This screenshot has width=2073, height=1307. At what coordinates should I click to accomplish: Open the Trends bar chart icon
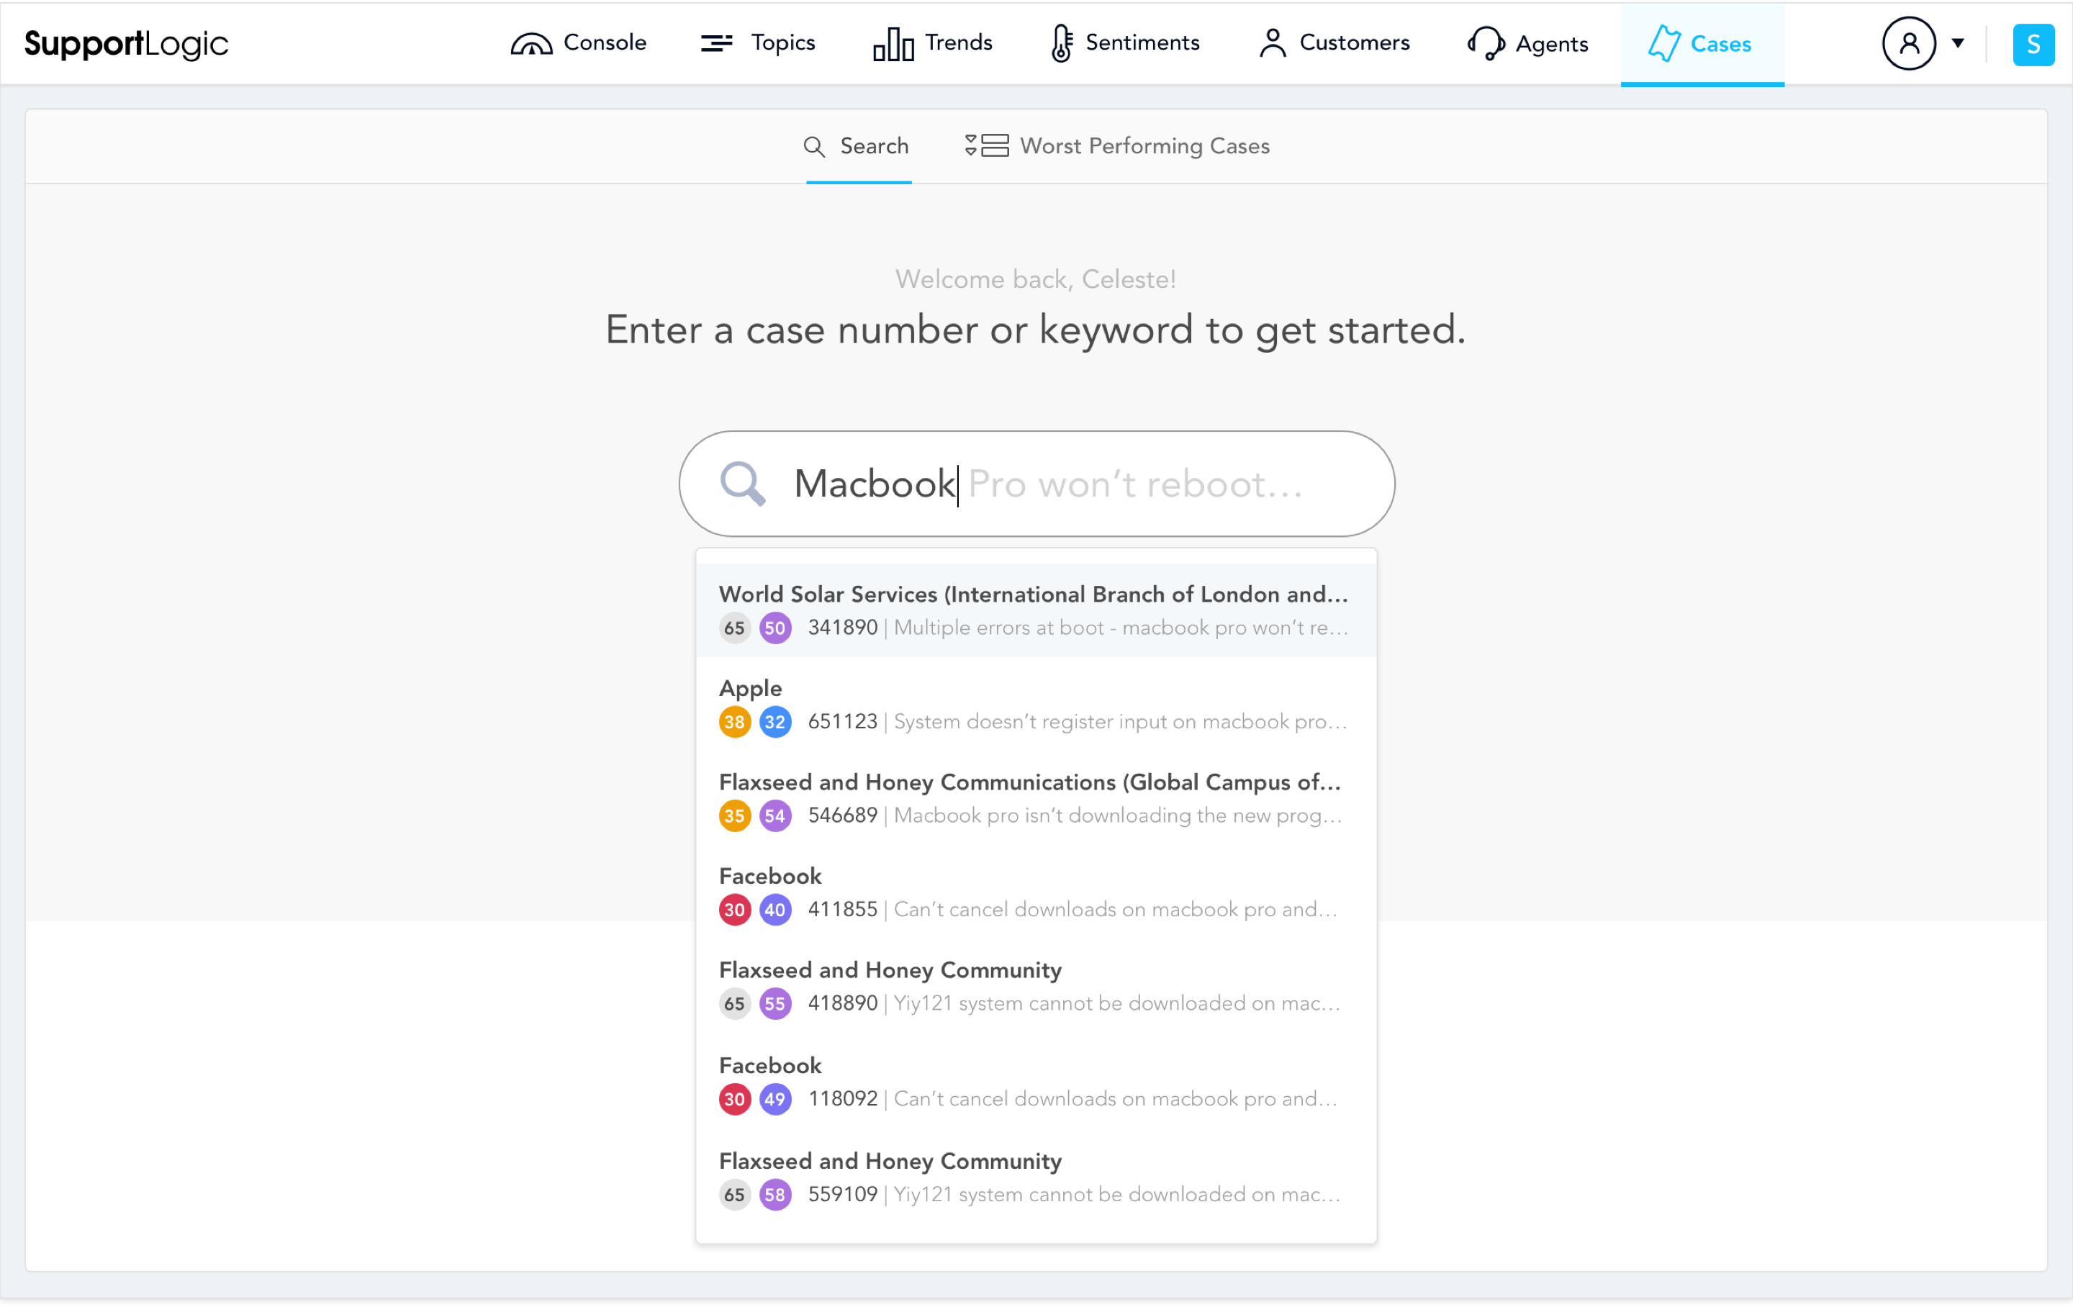[x=893, y=43]
